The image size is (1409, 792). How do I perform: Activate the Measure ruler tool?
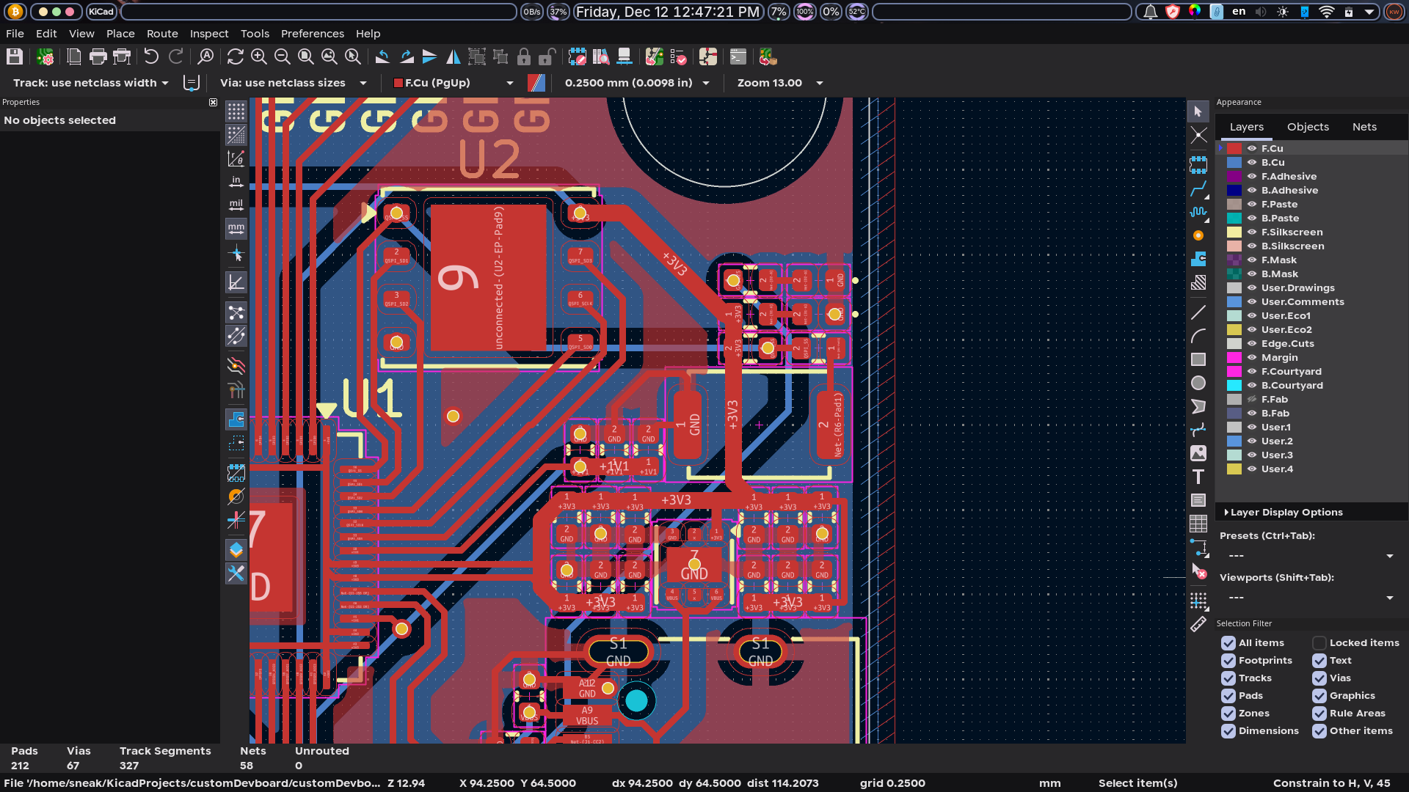[1198, 624]
